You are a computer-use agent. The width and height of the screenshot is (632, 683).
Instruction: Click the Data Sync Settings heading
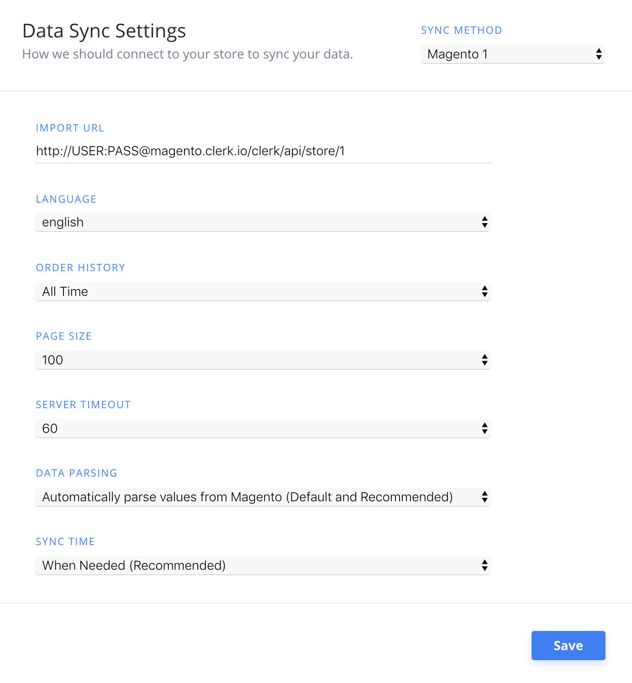point(104,31)
